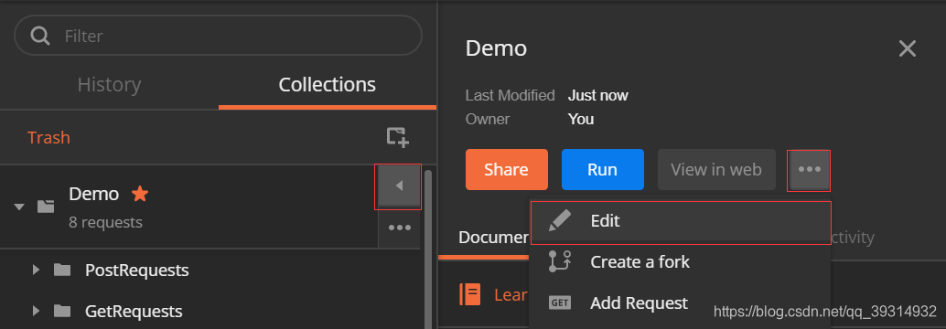Image resolution: width=946 pixels, height=329 pixels.
Task: Click the 8 requests count text
Action: (x=105, y=222)
